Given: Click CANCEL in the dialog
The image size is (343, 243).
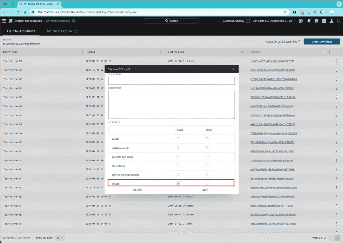Looking at the screenshot, I should pyautogui.click(x=138, y=190).
